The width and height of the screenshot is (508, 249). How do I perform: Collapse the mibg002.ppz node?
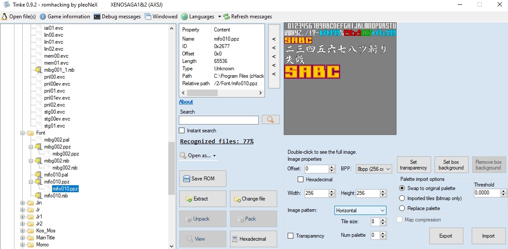pyautogui.click(x=31, y=147)
